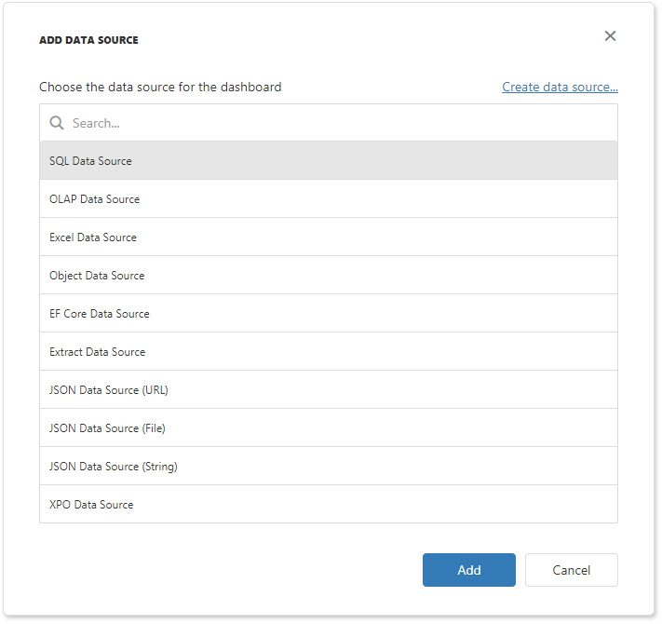Select XPO Data Source item
This screenshot has height=624, width=662.
(91, 505)
